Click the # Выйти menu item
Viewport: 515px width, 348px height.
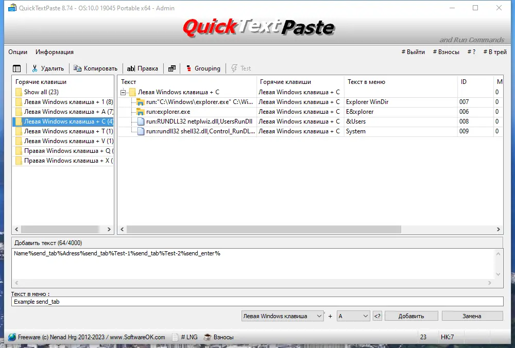click(x=413, y=52)
